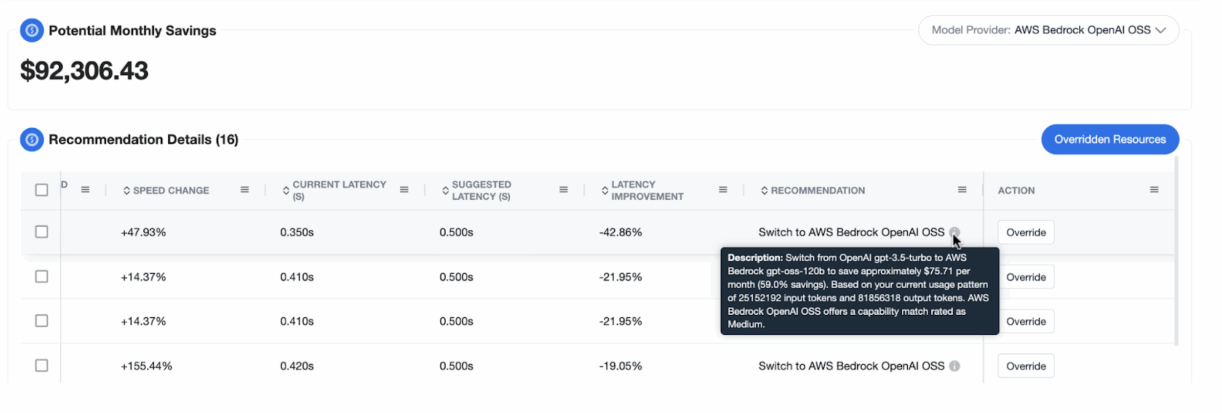Click the Potential Monthly Savings dollar icon
The height and width of the screenshot is (413, 1222).
point(32,31)
